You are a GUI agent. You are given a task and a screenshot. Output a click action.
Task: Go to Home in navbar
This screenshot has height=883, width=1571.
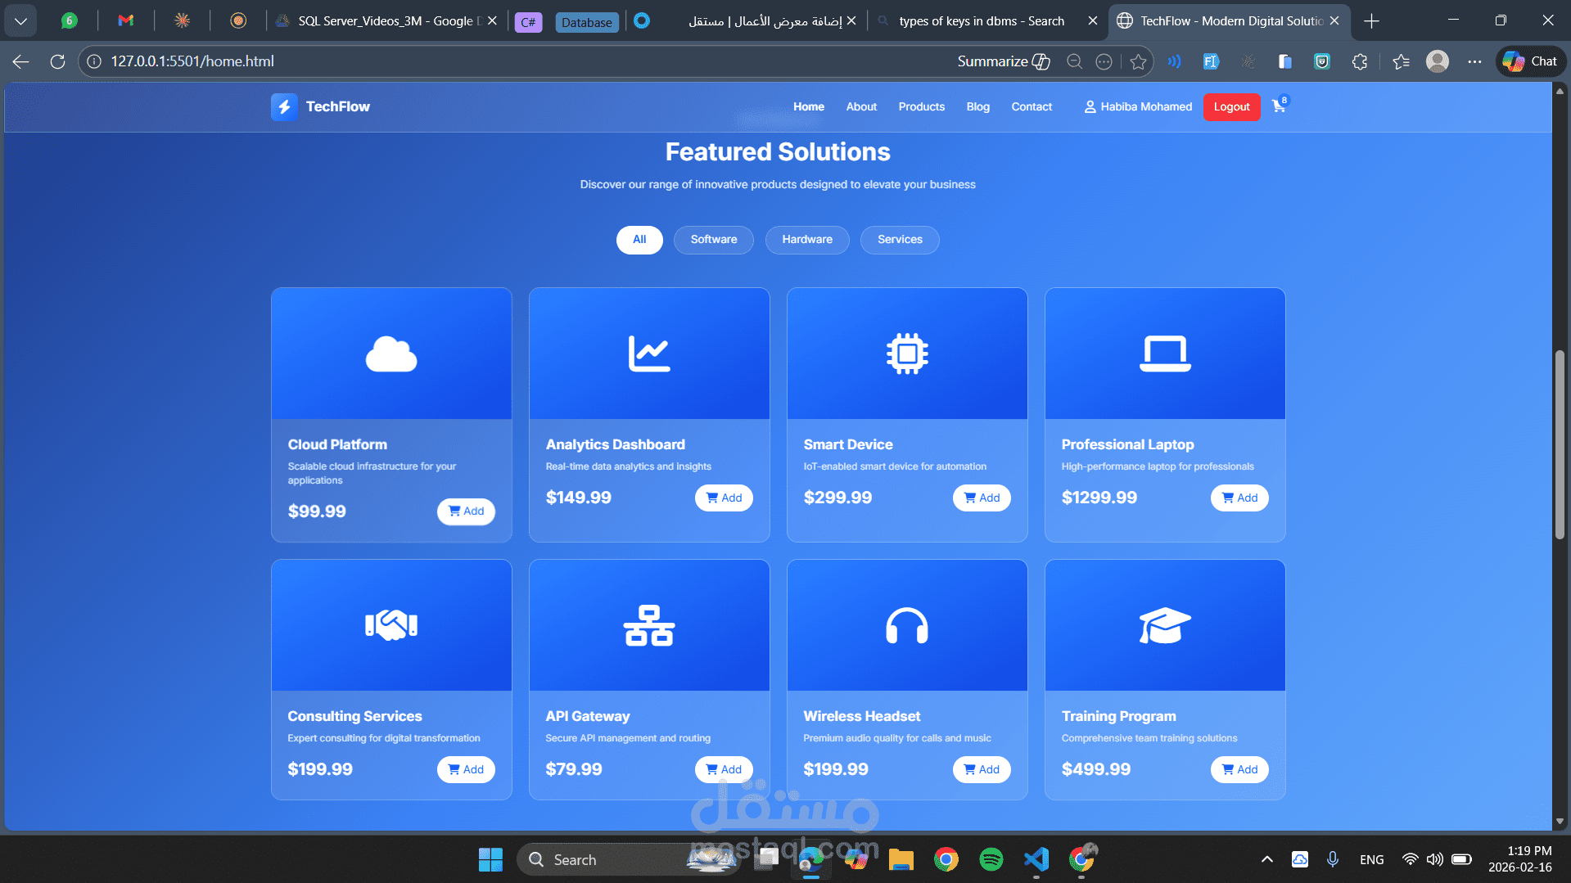pyautogui.click(x=809, y=106)
